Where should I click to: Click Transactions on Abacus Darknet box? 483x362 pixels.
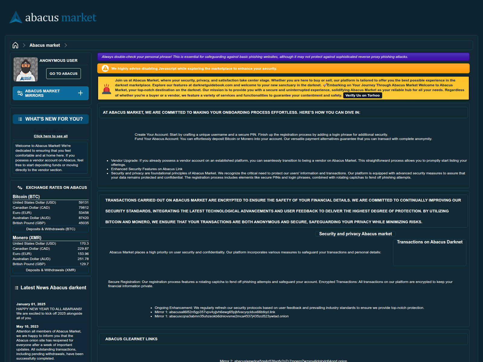point(430,252)
